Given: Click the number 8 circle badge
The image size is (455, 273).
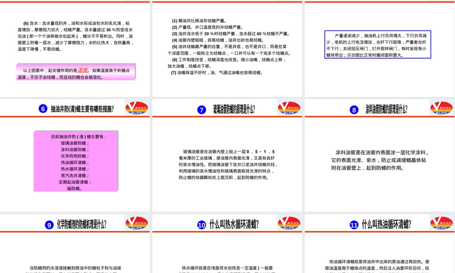Looking at the screenshot, I should pyautogui.click(x=354, y=110).
